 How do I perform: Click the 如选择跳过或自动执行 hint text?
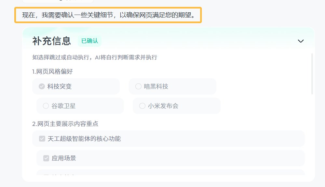point(95,57)
